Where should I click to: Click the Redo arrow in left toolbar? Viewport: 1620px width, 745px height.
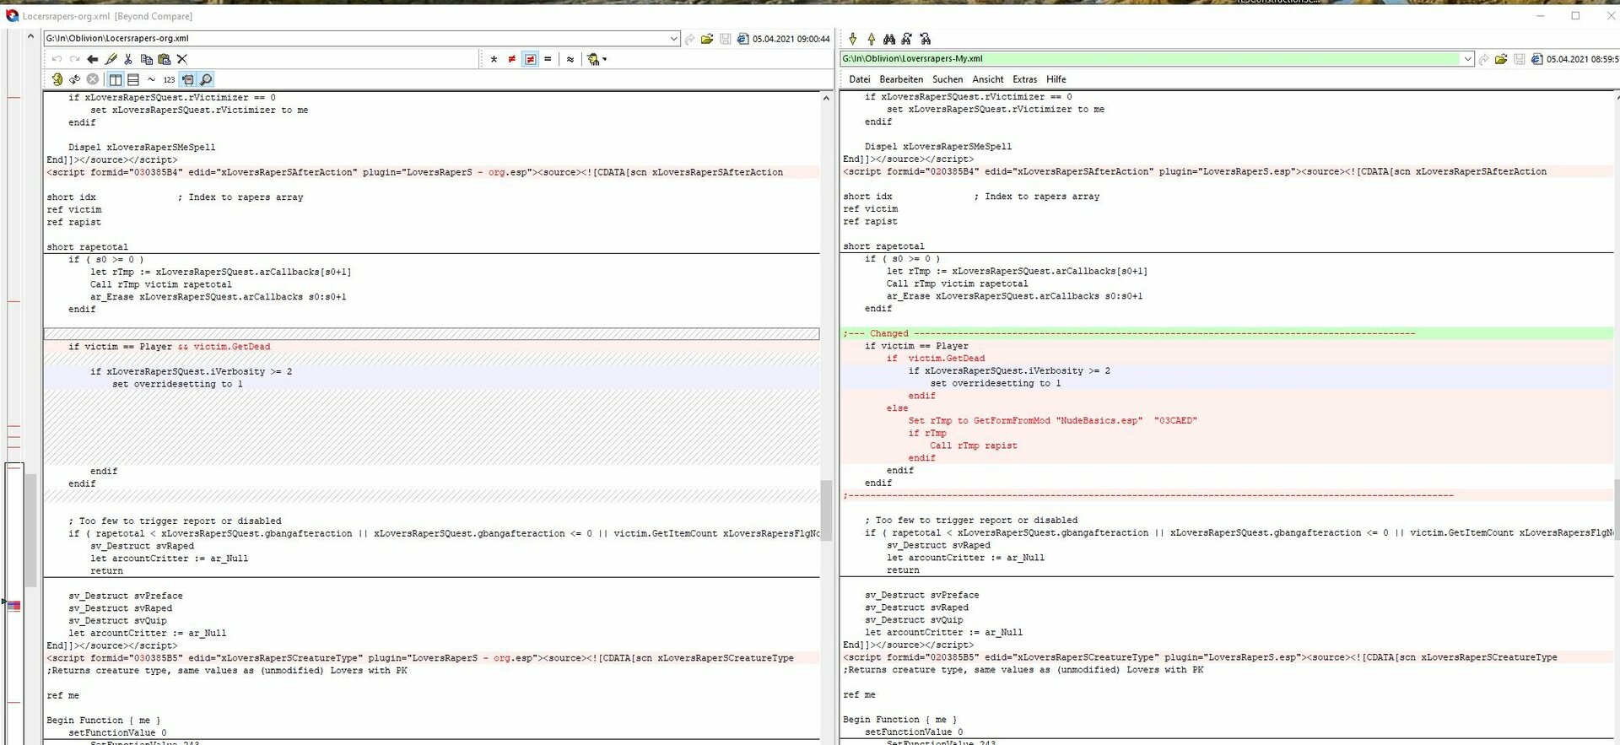tap(74, 59)
